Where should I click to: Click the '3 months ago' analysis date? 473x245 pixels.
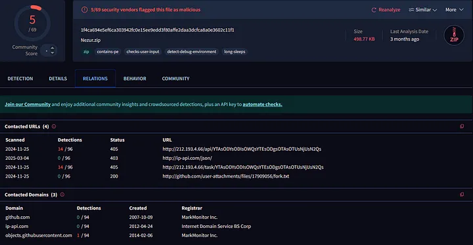pyautogui.click(x=405, y=39)
